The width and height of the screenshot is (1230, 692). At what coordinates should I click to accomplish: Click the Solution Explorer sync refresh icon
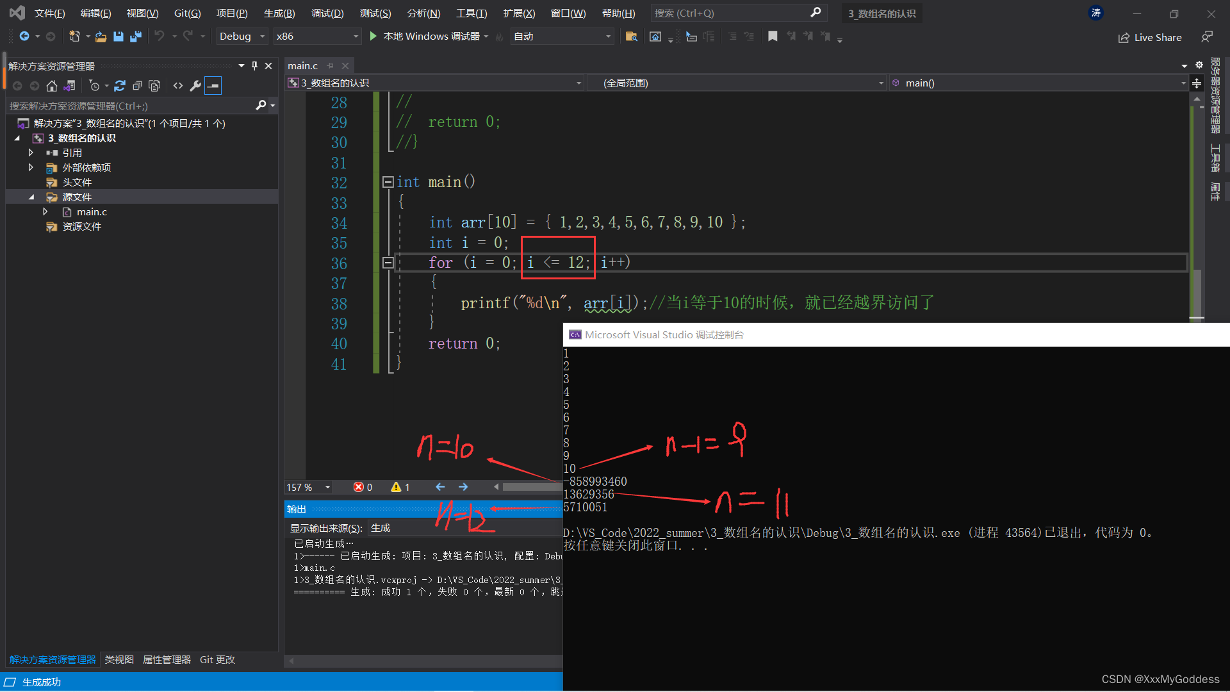(120, 86)
